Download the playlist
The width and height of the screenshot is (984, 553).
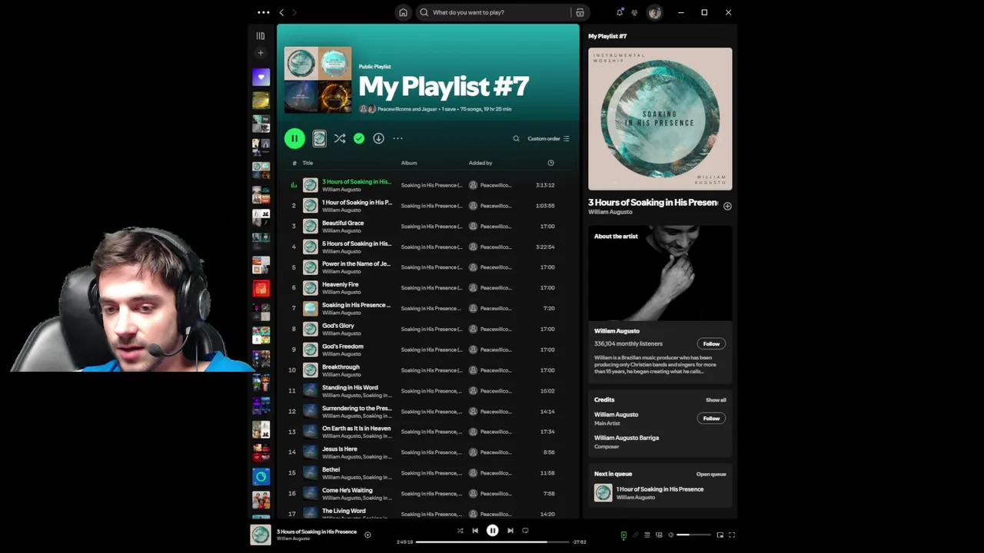tap(378, 138)
